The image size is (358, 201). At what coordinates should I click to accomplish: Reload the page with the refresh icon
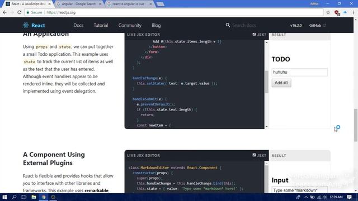coord(20,12)
